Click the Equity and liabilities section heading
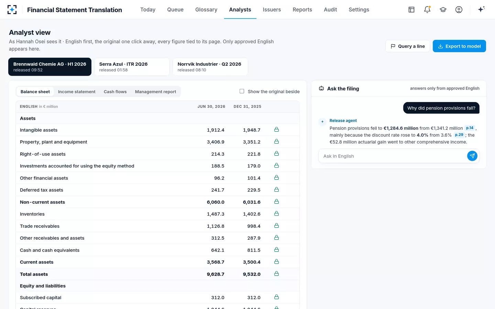This screenshot has height=309, width=495. point(43,286)
